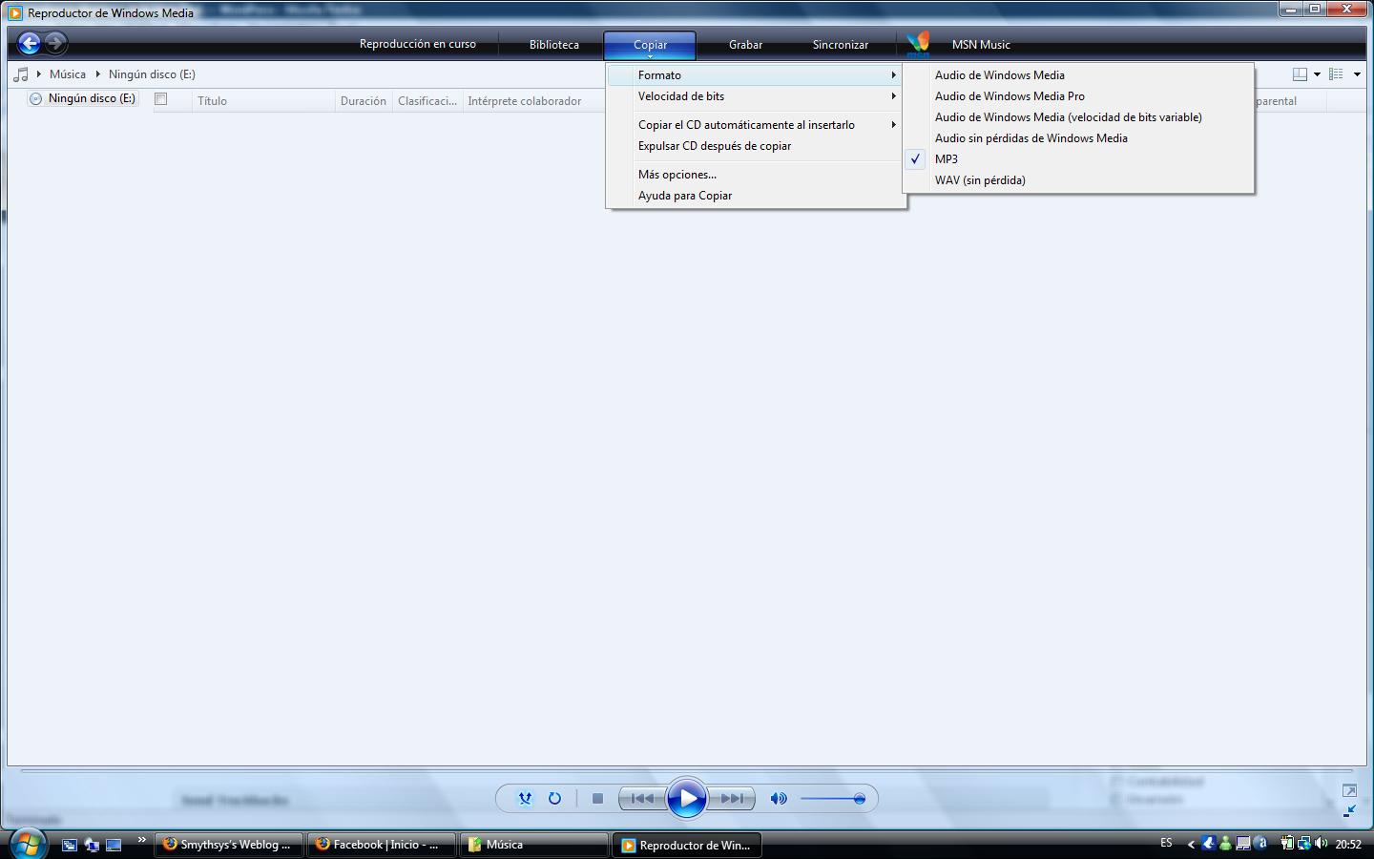Open the Biblioteca tab
1374x859 pixels.
pos(554,45)
